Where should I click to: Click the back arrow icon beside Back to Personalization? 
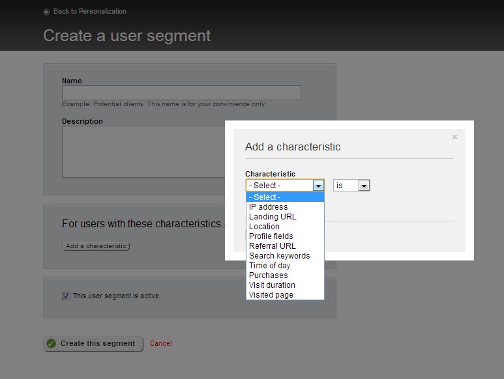tap(46, 12)
